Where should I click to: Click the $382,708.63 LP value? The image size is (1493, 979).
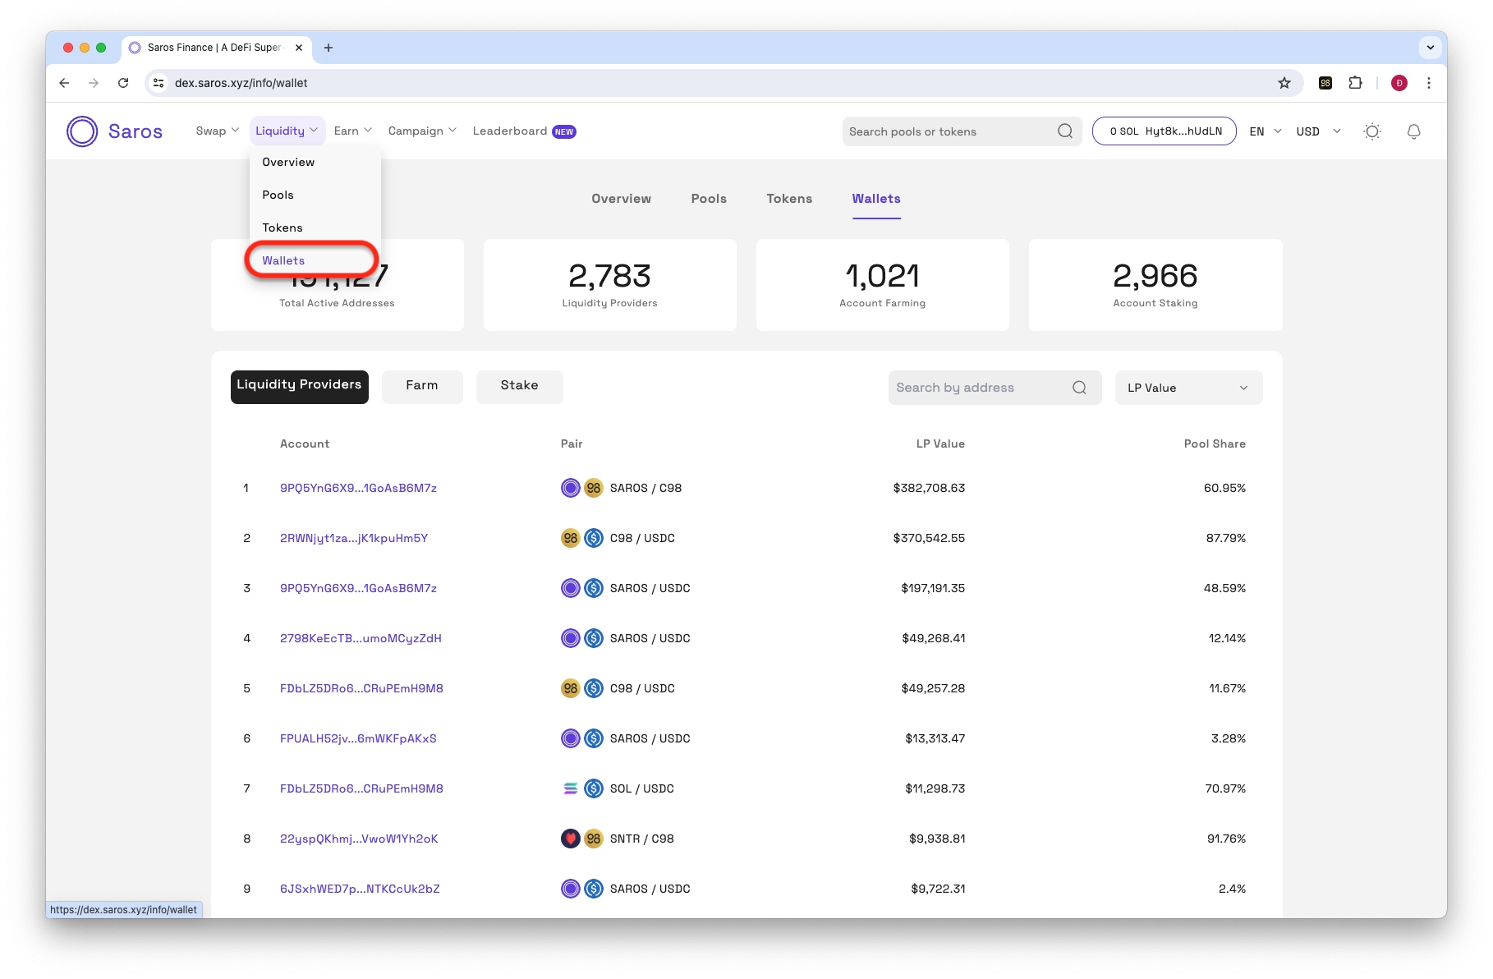coord(929,488)
